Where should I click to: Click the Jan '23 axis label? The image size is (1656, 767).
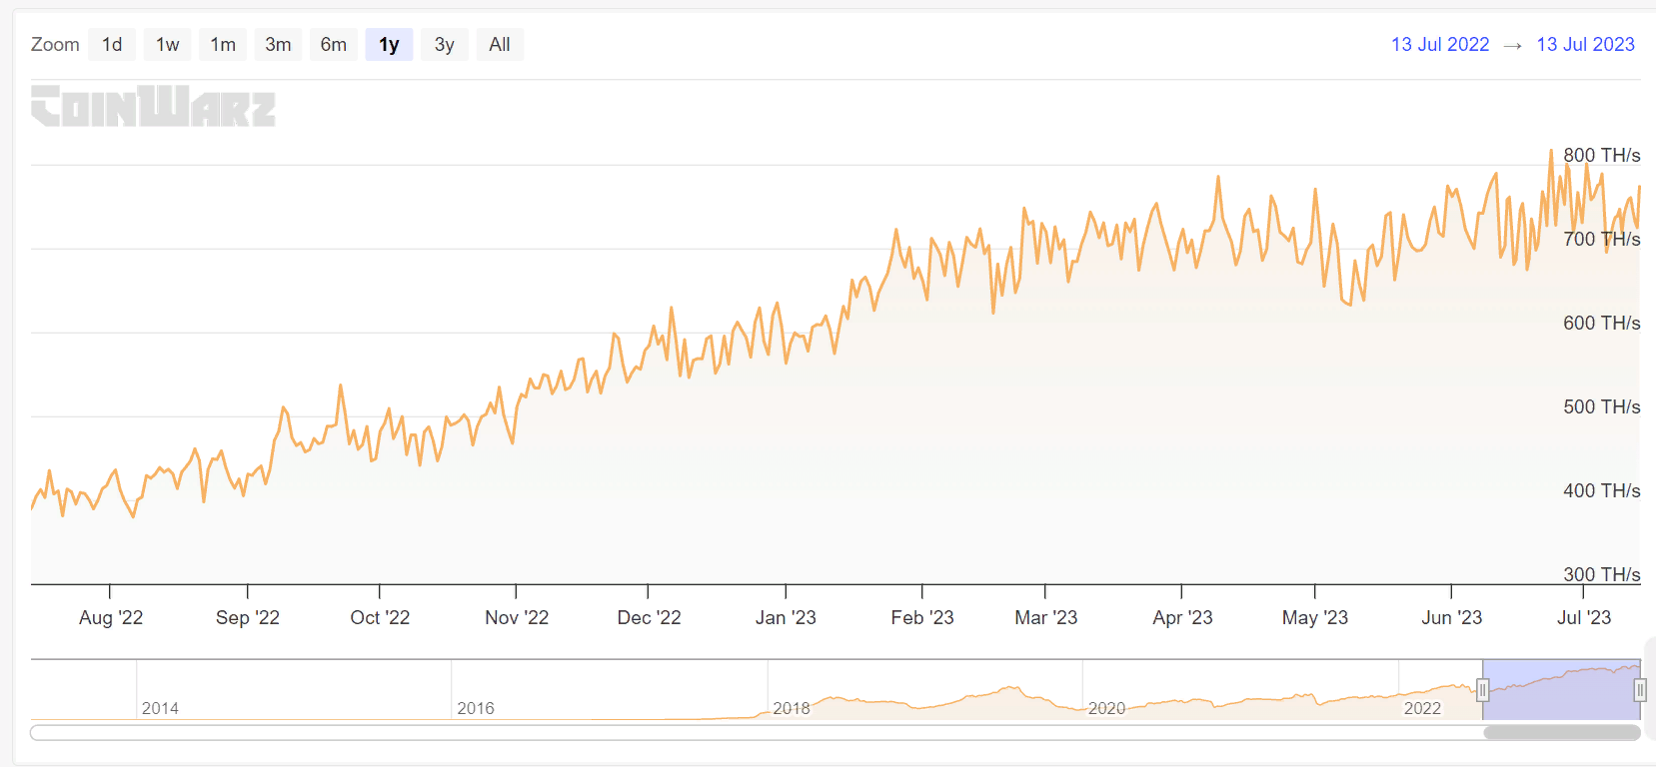786,618
